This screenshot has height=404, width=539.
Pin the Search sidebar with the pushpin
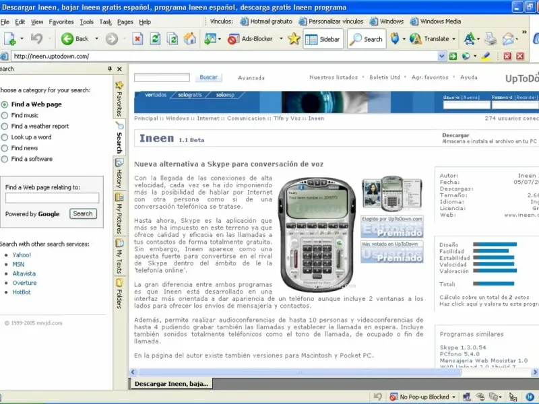(110, 69)
